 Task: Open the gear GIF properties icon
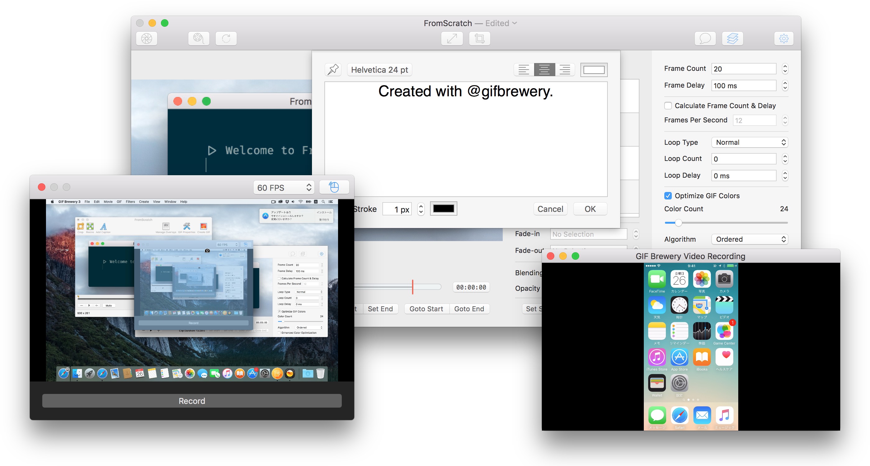pos(784,39)
